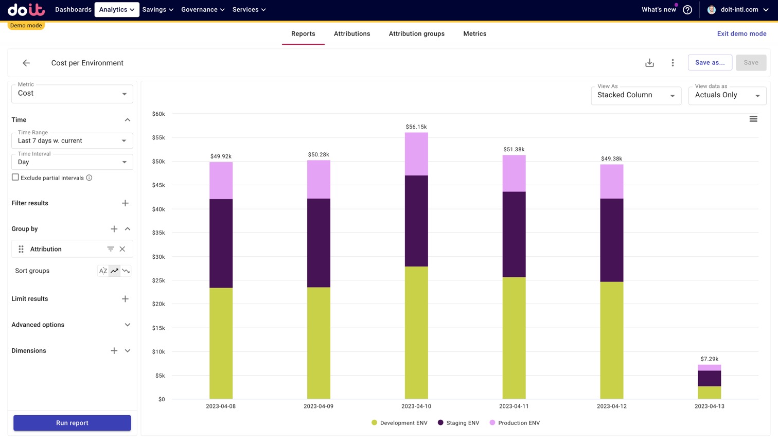Add a new filter result
The image size is (778, 444).
coord(125,203)
